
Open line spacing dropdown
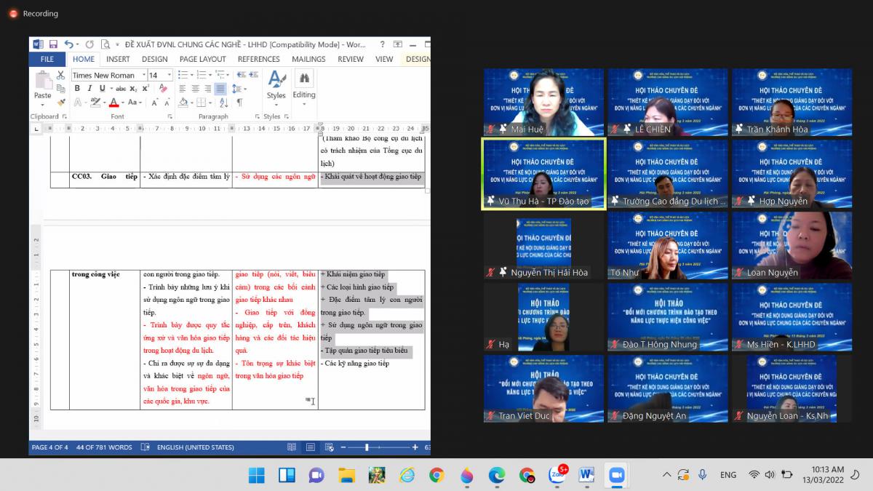tap(238, 88)
